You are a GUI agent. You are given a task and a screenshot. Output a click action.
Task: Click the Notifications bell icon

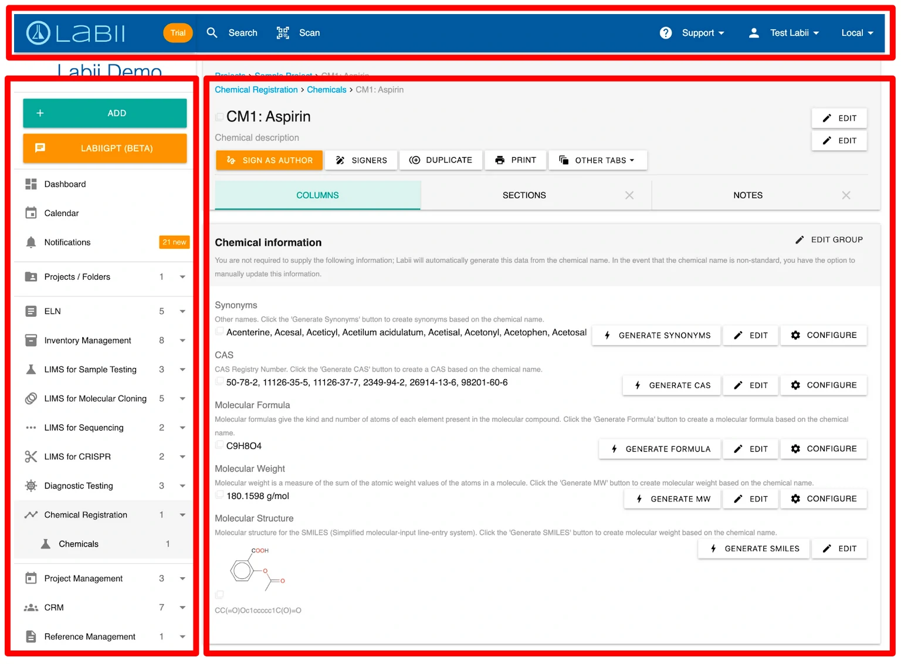pos(31,242)
